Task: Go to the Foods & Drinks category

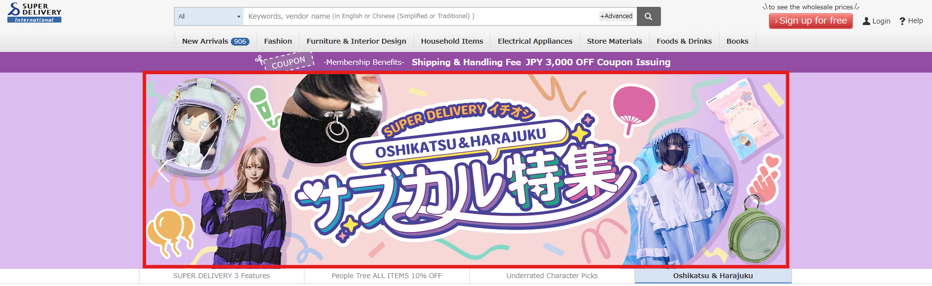Action: click(684, 41)
